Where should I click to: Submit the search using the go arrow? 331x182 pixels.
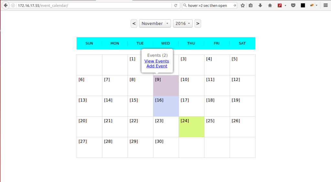click(x=235, y=5)
